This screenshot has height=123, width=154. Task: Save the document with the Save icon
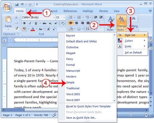17,5
